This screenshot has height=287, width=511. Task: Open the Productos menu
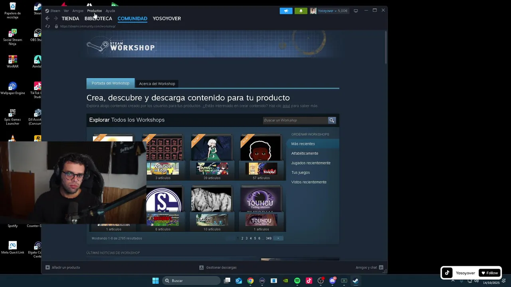tap(95, 11)
